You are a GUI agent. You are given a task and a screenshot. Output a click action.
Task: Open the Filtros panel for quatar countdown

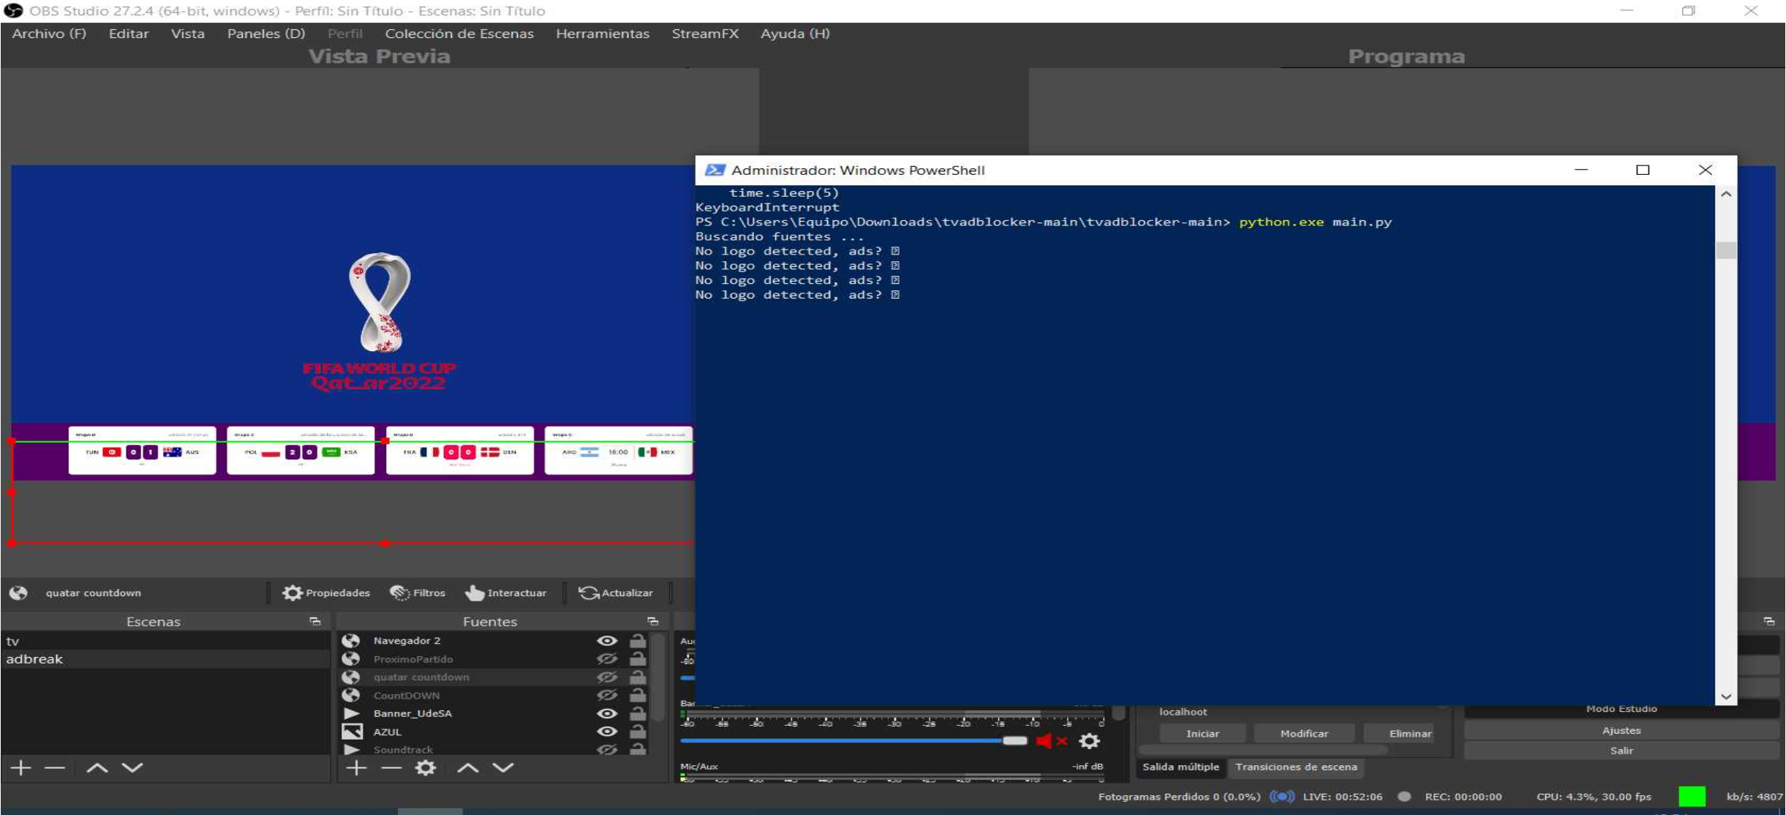[419, 593]
